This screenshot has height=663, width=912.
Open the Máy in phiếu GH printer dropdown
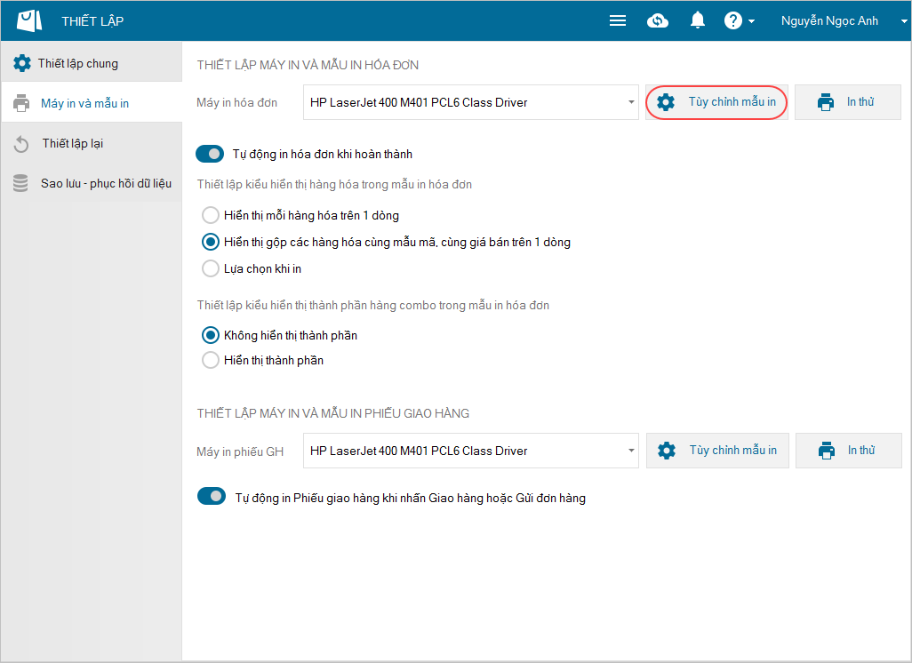(x=470, y=451)
